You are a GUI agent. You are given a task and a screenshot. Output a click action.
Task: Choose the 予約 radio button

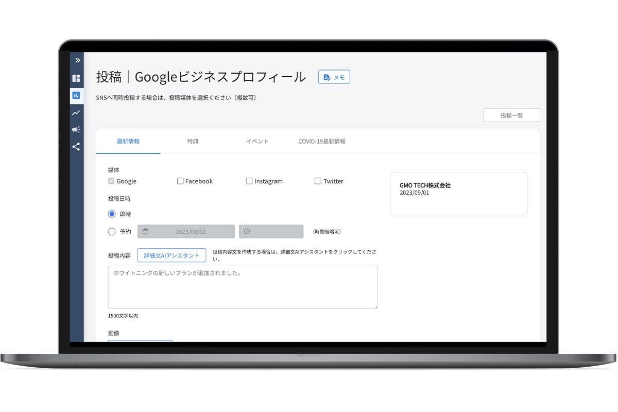pos(112,232)
